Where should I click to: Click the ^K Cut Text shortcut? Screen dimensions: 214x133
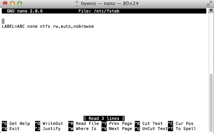pyautogui.click(x=149, y=123)
